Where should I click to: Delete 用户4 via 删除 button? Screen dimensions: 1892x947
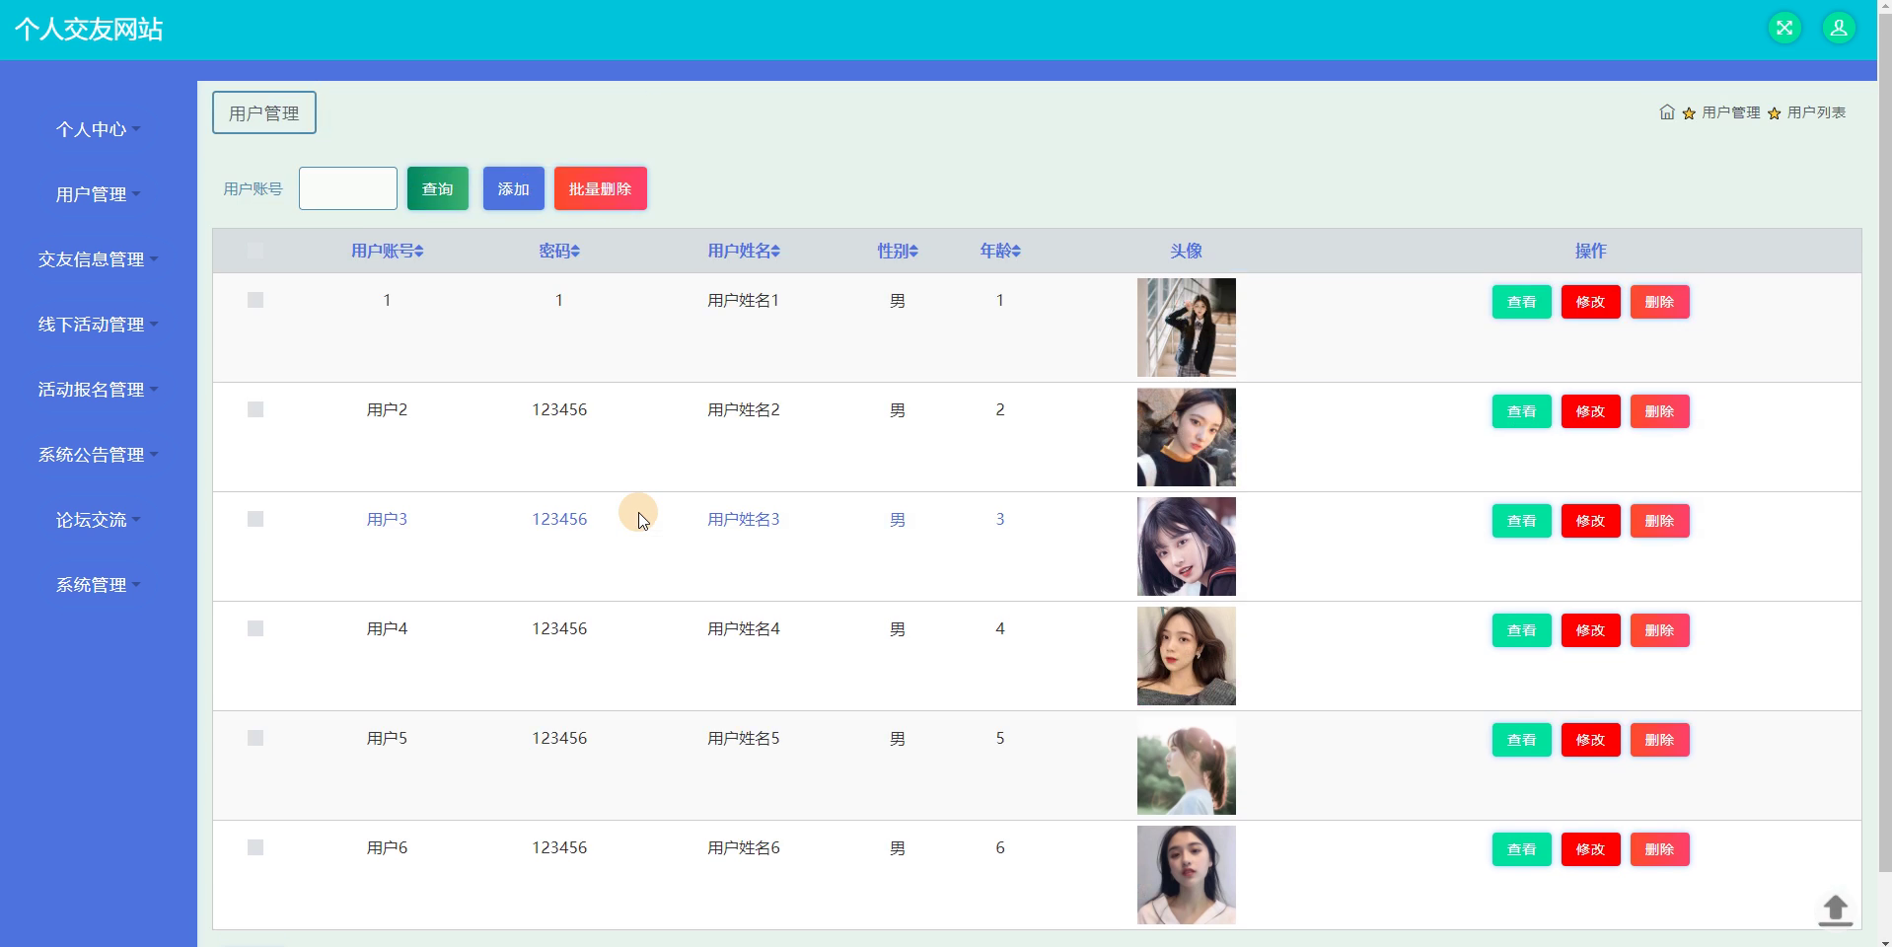1660,630
